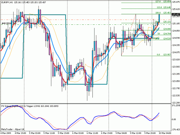The height and width of the screenshot is (135, 180).
Task: Click price axis value 123.305
Action: point(176,74)
